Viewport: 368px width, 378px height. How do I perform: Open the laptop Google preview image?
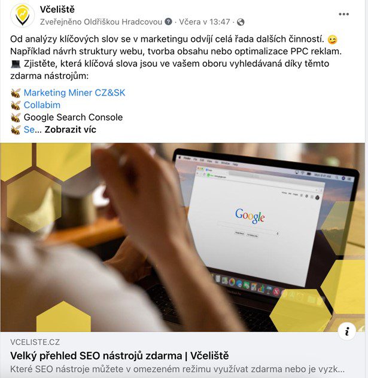(x=183, y=237)
